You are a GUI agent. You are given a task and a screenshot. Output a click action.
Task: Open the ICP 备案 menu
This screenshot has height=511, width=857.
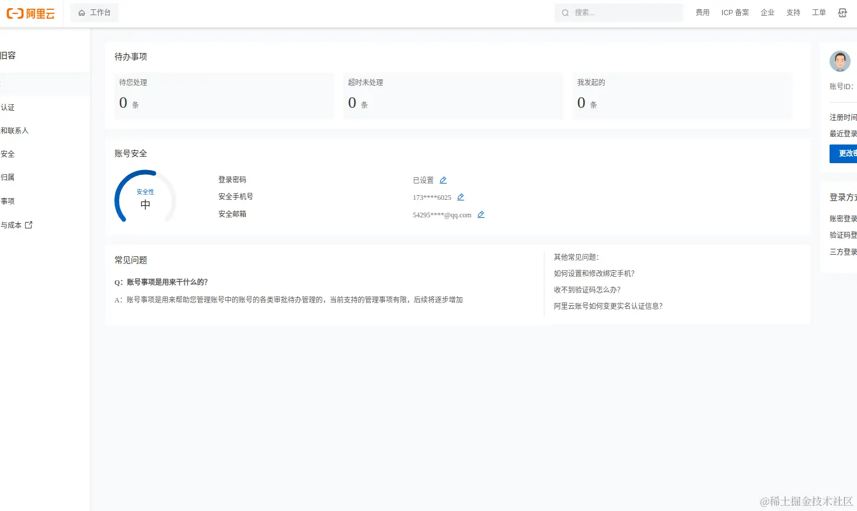click(x=735, y=13)
